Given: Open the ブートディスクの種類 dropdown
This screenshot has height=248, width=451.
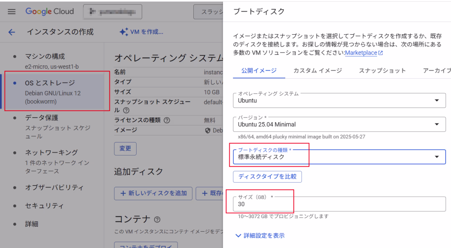Looking at the screenshot, I should pos(340,157).
